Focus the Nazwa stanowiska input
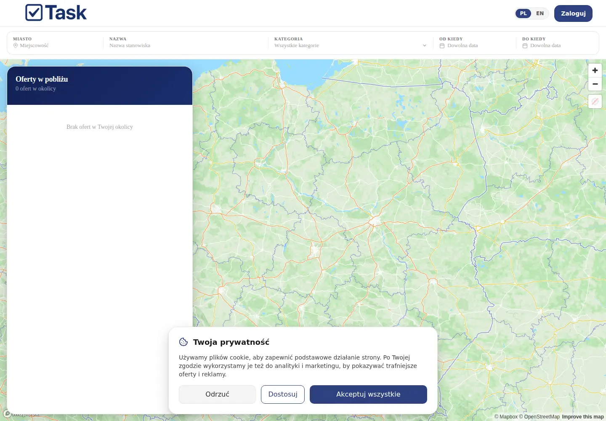 point(186,45)
